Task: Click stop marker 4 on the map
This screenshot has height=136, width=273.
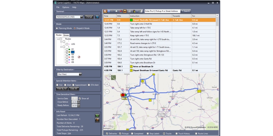Action: (142, 81)
